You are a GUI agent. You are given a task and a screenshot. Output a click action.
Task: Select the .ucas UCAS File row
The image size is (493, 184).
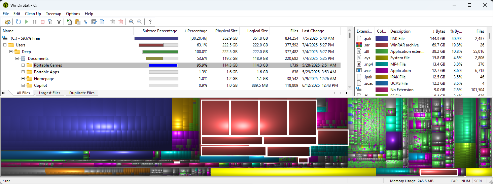pos(421,83)
